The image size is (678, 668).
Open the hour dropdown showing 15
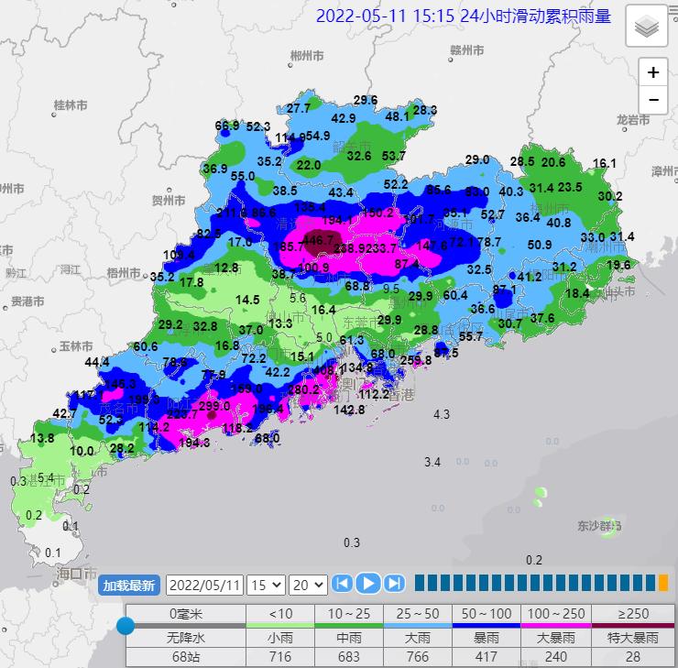click(266, 585)
